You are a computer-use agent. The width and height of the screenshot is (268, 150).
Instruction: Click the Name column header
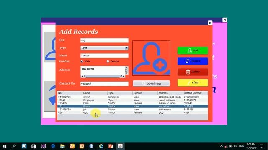[x=95, y=93]
